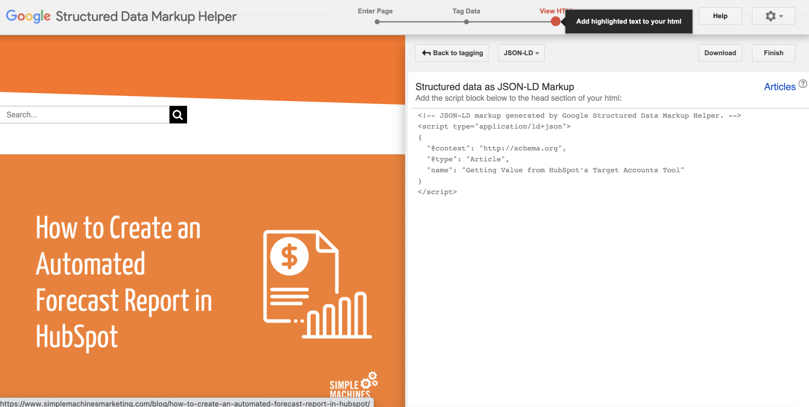Image resolution: width=809 pixels, height=407 pixels.
Task: Click the Structured Data Markup Helper title
Action: click(146, 16)
